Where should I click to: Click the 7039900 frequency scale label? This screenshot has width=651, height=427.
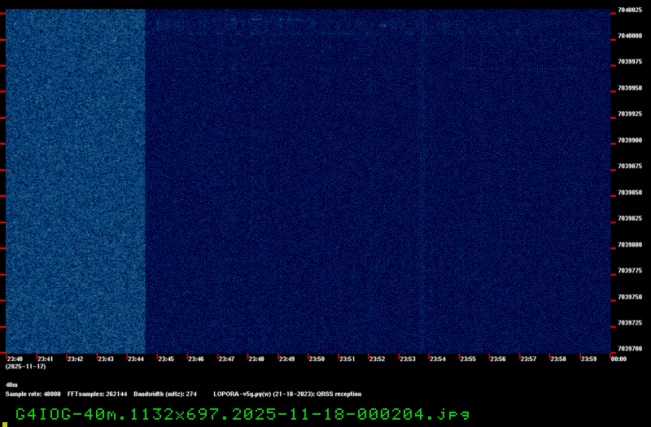[630, 140]
